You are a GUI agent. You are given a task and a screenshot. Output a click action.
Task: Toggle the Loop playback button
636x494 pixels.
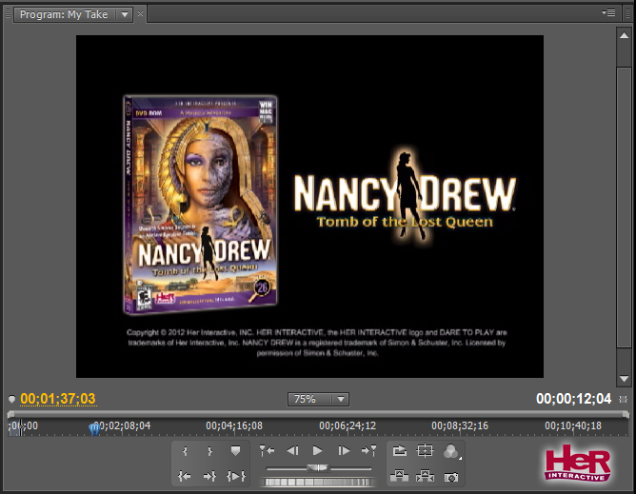tap(400, 450)
